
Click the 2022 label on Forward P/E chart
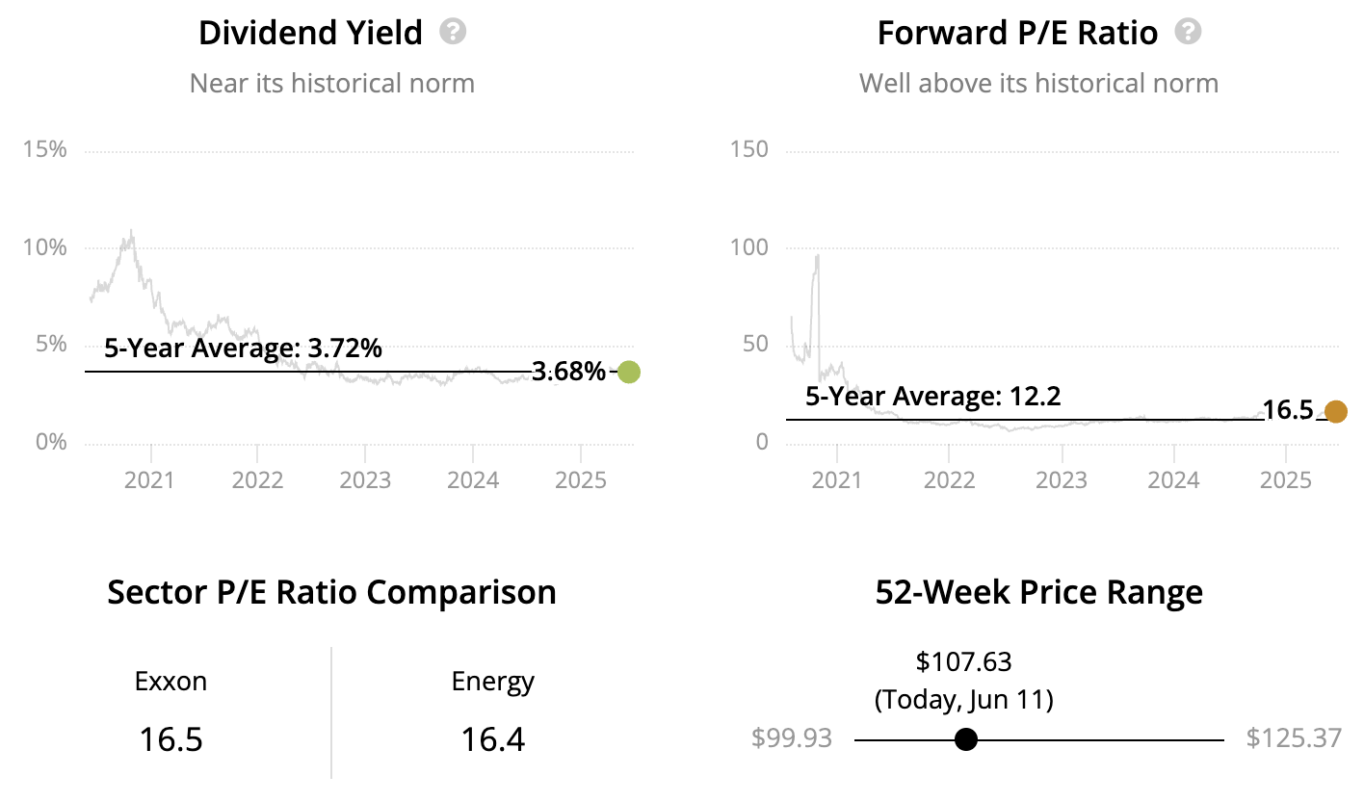click(949, 479)
